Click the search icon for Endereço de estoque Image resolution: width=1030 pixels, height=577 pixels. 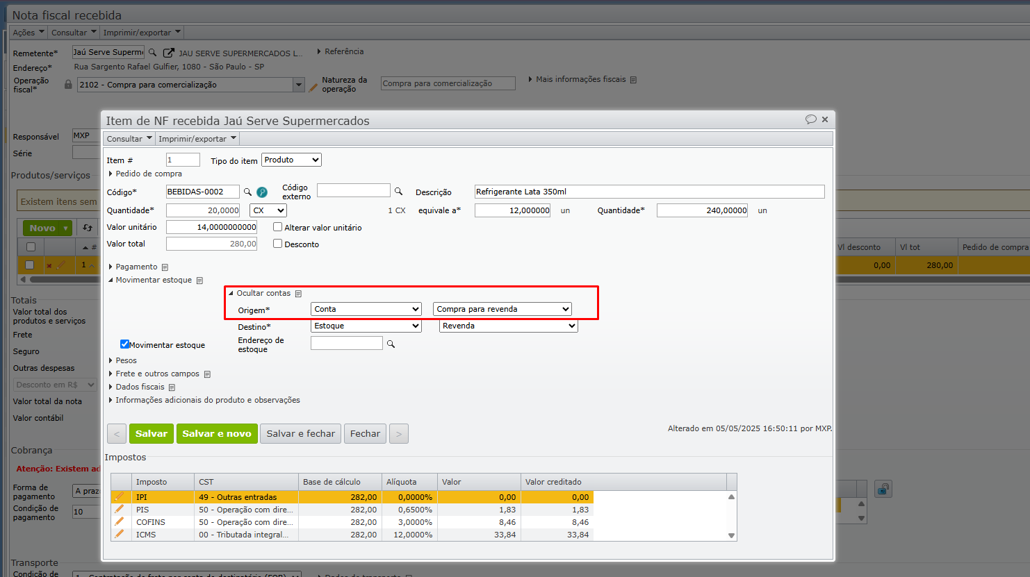[x=391, y=344]
